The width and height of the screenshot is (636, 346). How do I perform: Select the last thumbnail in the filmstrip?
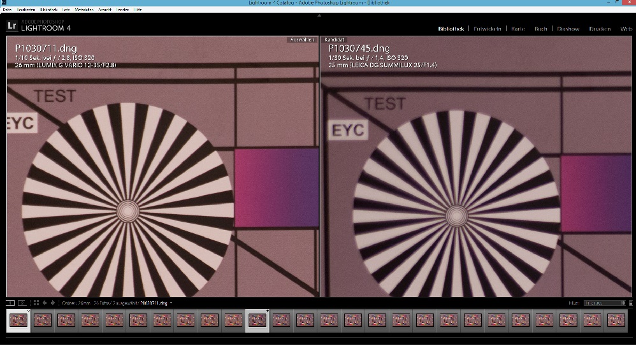(x=616, y=320)
